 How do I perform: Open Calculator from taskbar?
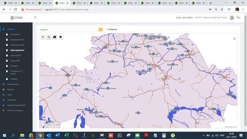click(164, 136)
